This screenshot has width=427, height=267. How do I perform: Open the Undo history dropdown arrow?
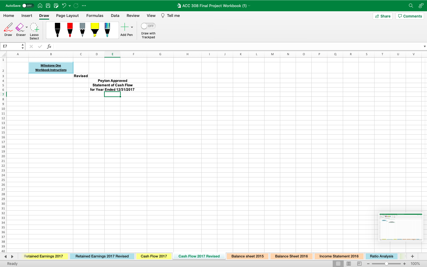point(70,6)
